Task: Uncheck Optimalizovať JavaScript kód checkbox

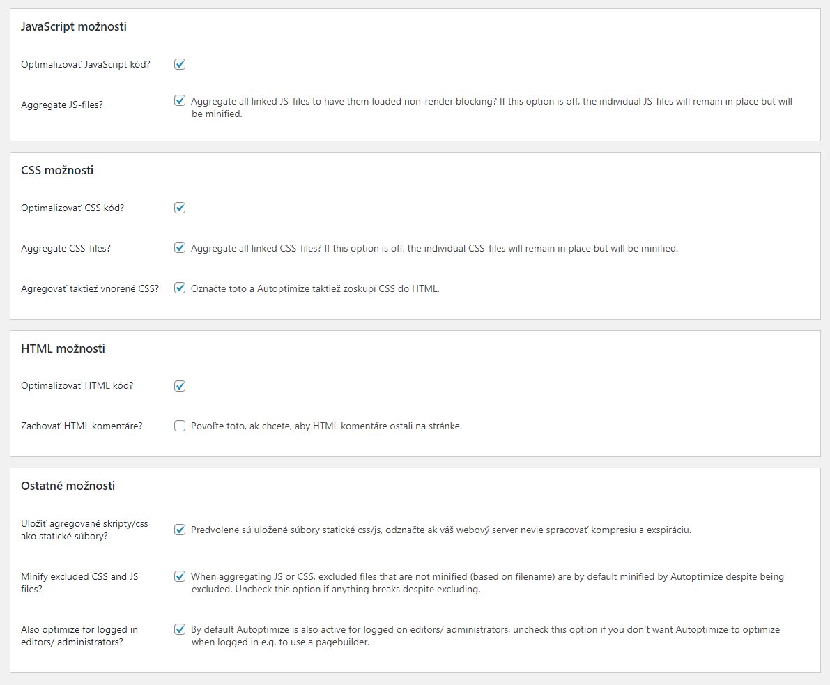Action: pos(180,64)
